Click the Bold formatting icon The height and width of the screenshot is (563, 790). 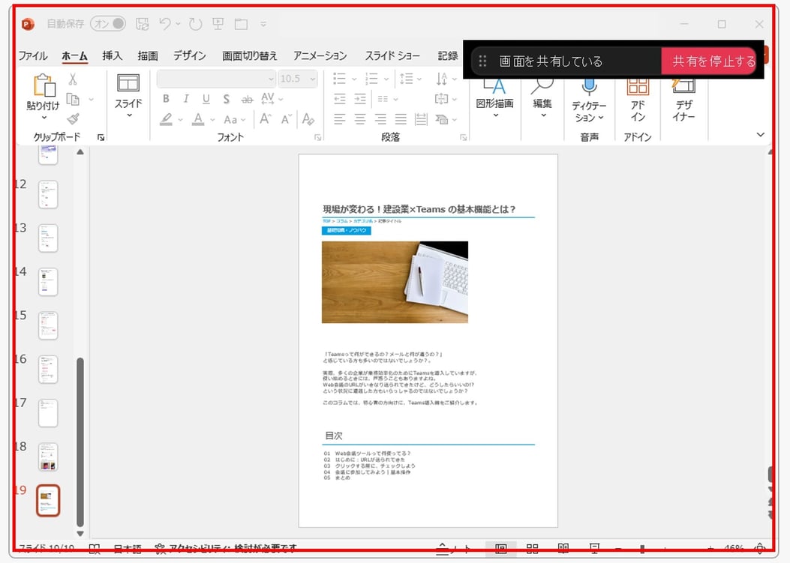tap(166, 99)
